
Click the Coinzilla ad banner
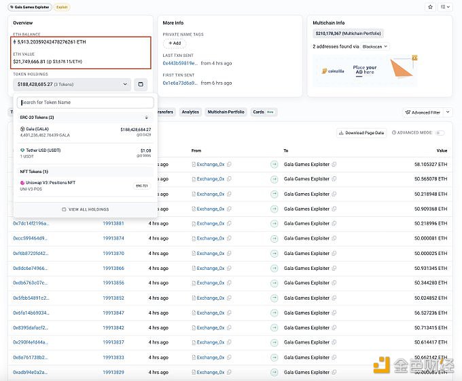365,71
